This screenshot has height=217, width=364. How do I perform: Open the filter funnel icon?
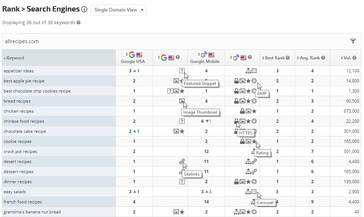tap(353, 41)
